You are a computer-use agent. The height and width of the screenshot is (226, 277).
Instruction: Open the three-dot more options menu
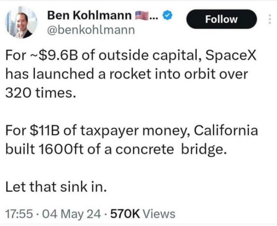pos(269,19)
